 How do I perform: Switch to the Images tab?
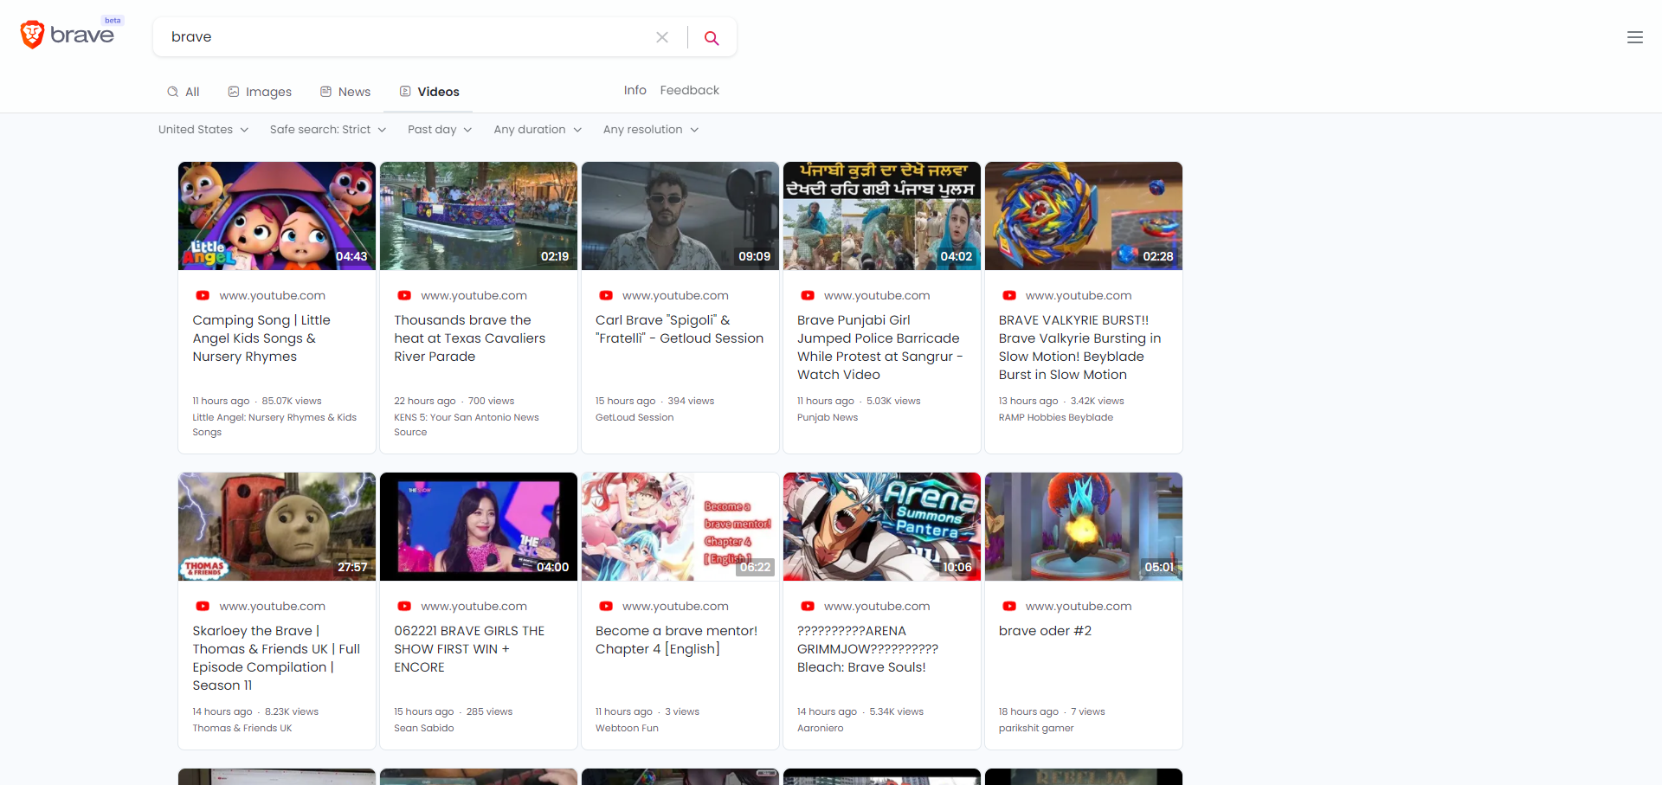coord(260,92)
